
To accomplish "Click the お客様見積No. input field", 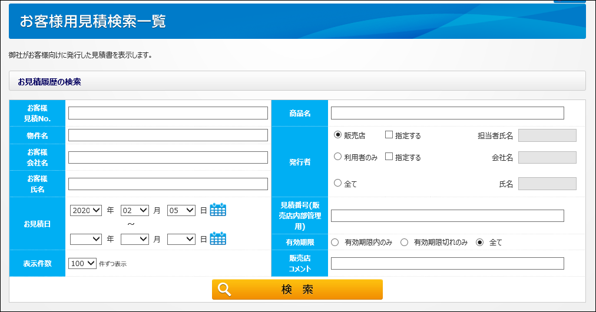I will (x=168, y=113).
